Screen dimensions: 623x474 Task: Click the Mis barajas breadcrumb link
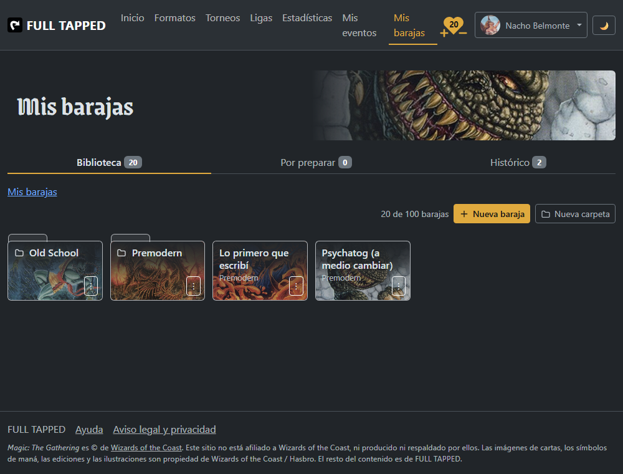[32, 191]
